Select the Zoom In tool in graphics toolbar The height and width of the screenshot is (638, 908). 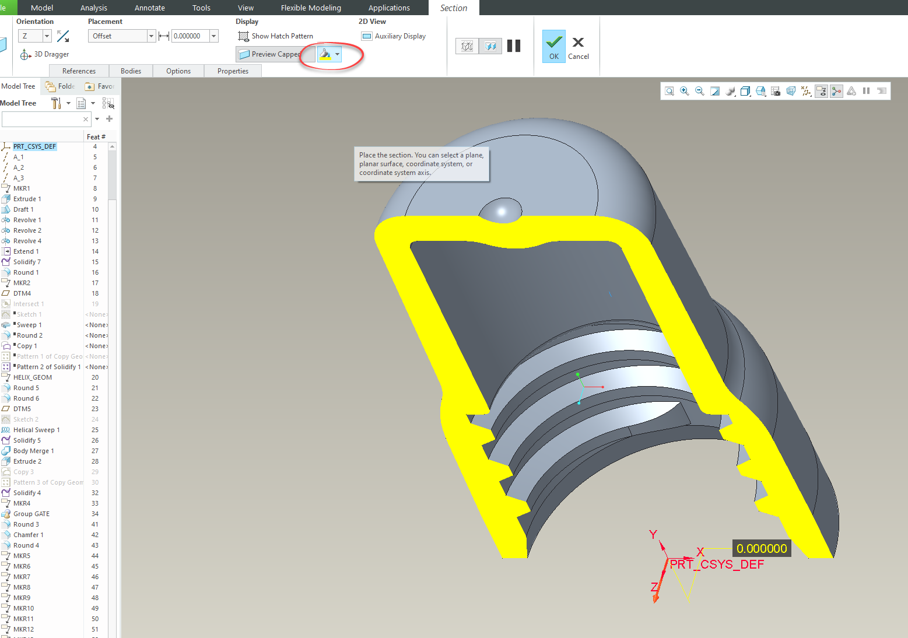(684, 90)
